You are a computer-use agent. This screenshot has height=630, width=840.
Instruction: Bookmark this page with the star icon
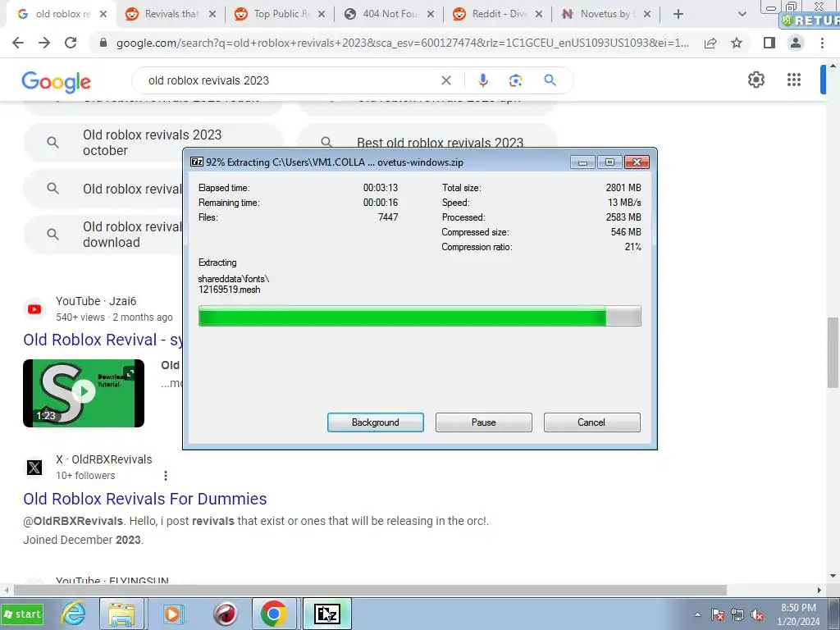[x=737, y=43]
